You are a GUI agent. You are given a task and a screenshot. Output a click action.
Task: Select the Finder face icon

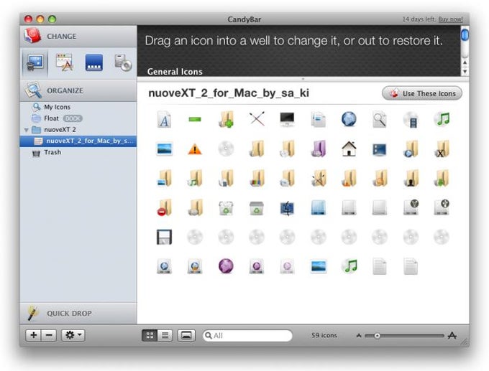[x=287, y=208]
